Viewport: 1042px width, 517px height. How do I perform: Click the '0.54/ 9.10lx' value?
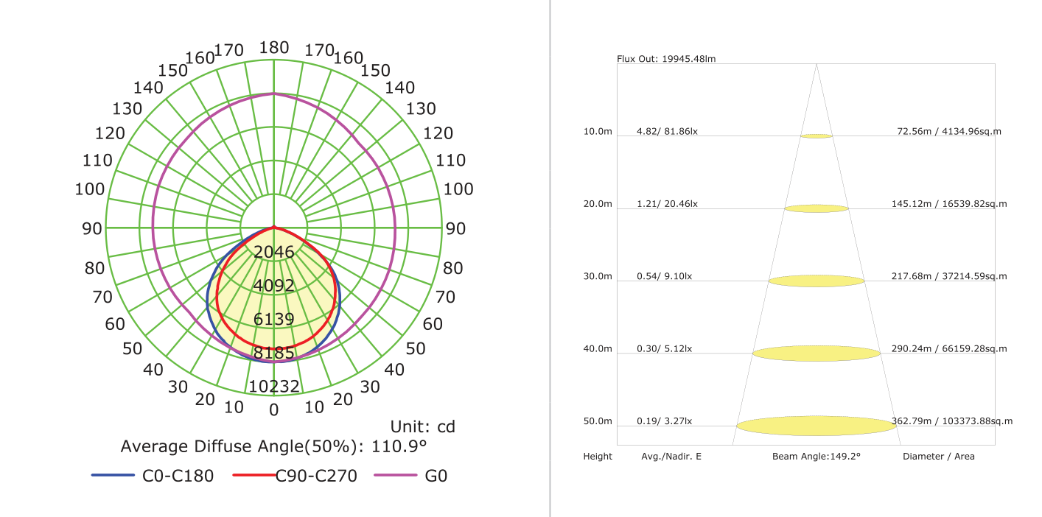tap(664, 276)
